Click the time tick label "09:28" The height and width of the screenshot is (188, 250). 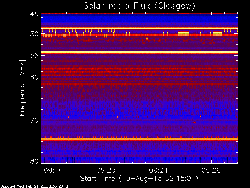coord(211,170)
